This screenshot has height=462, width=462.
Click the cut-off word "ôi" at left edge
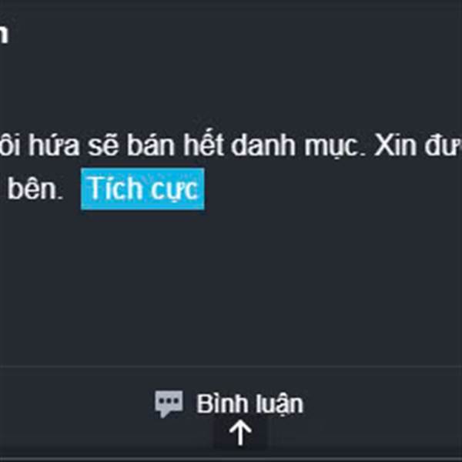pos(10,146)
